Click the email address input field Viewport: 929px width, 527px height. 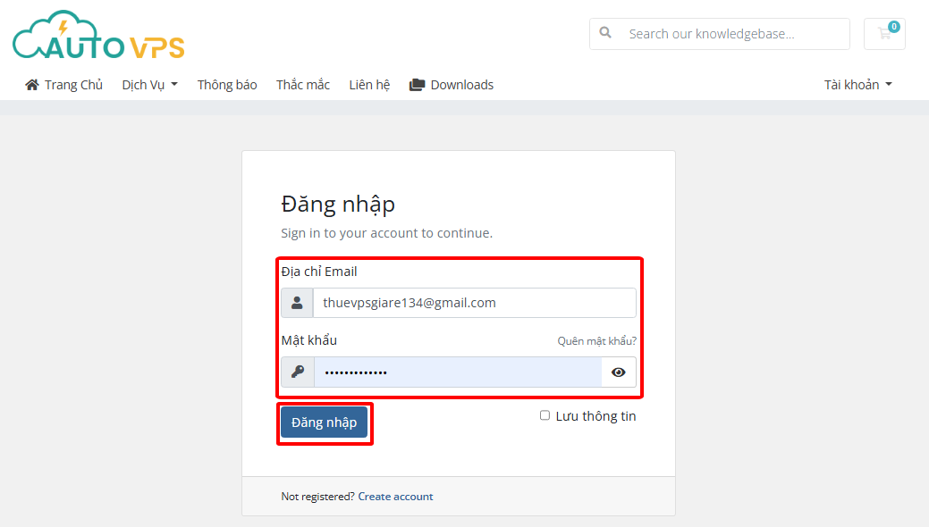click(x=475, y=303)
